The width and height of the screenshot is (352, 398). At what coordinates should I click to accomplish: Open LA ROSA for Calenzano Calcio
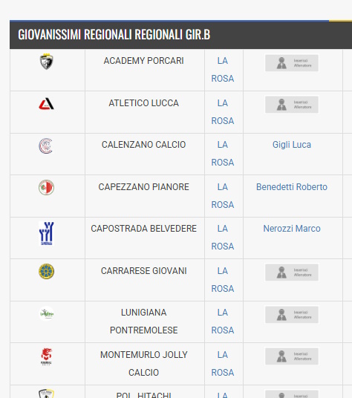click(223, 154)
